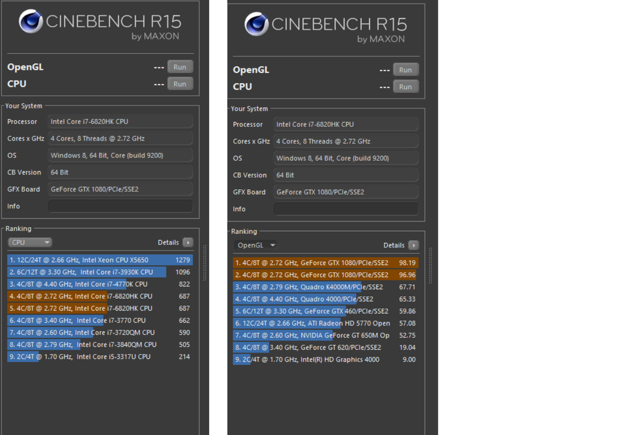Select the Intel Xeon CPU X5650 ranking entry

click(x=99, y=260)
